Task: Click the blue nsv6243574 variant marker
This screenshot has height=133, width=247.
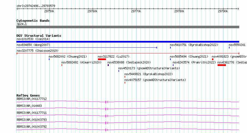Action: pyautogui.click(x=173, y=65)
